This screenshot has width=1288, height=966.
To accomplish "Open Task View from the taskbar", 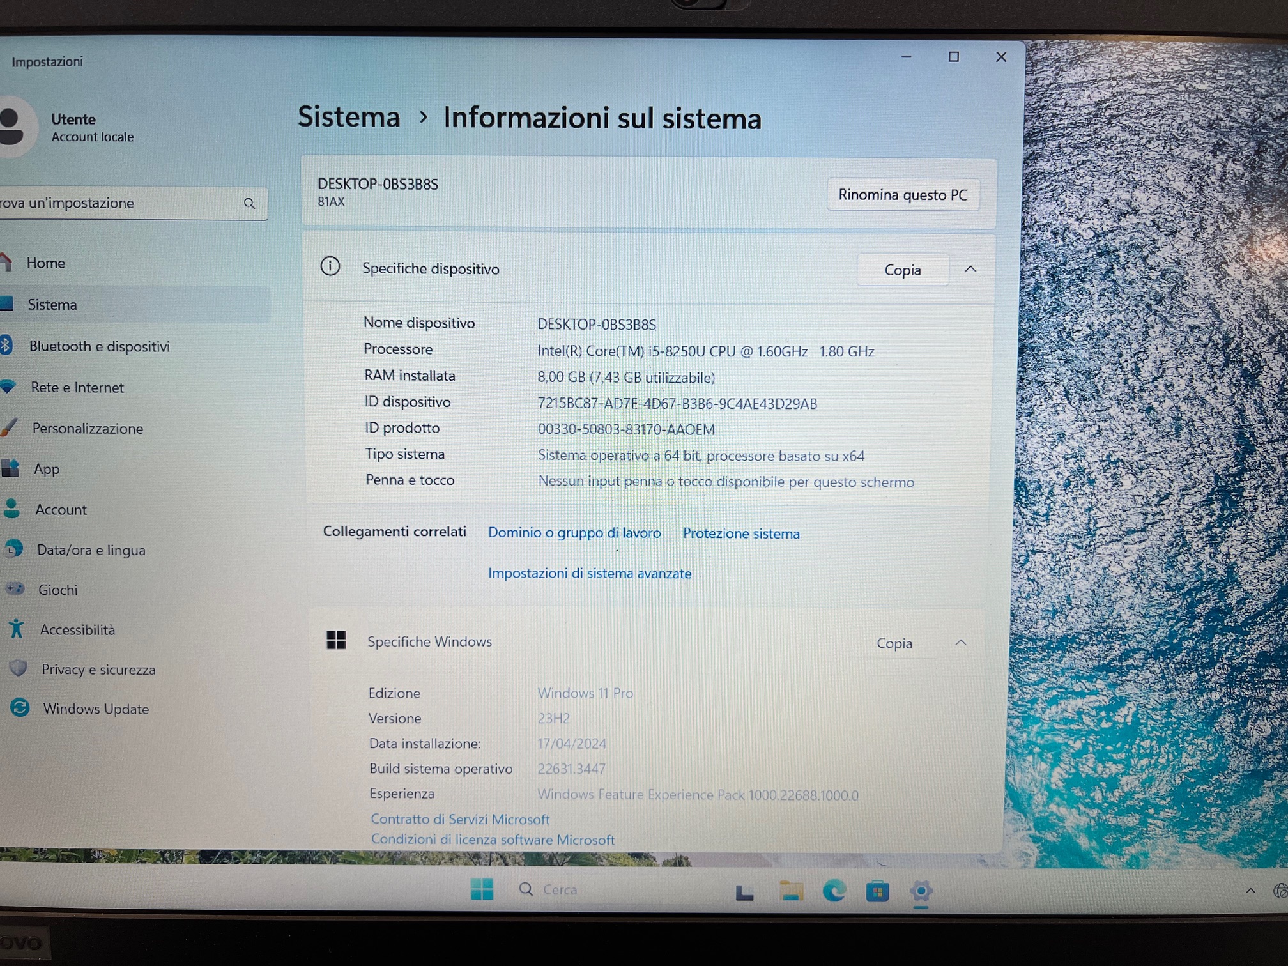I will (x=744, y=892).
